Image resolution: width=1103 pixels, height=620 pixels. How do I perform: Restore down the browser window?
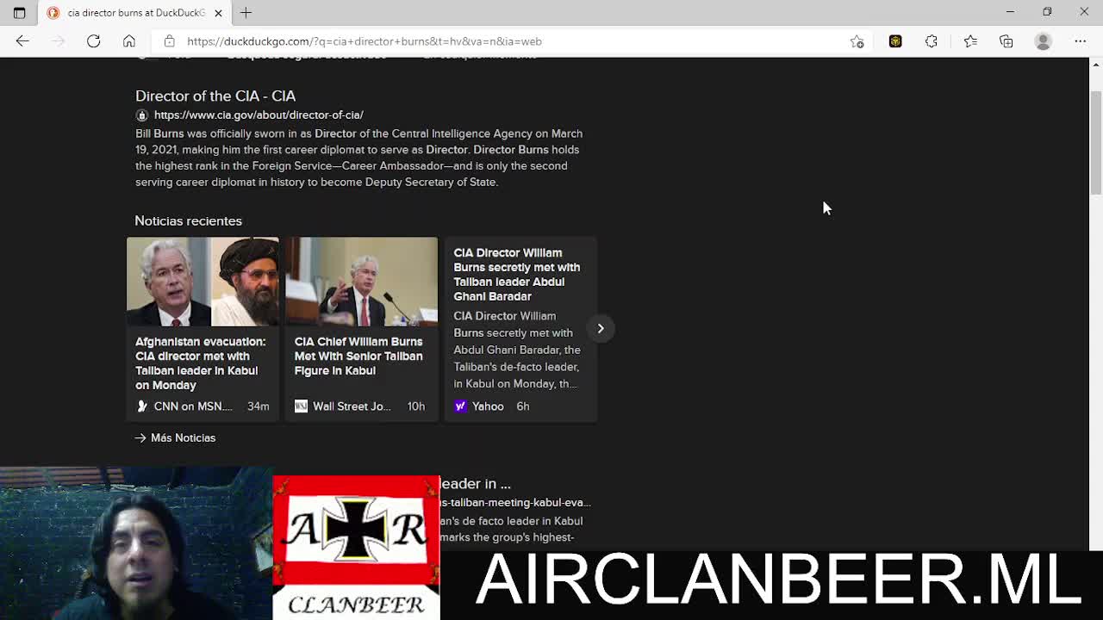point(1047,12)
